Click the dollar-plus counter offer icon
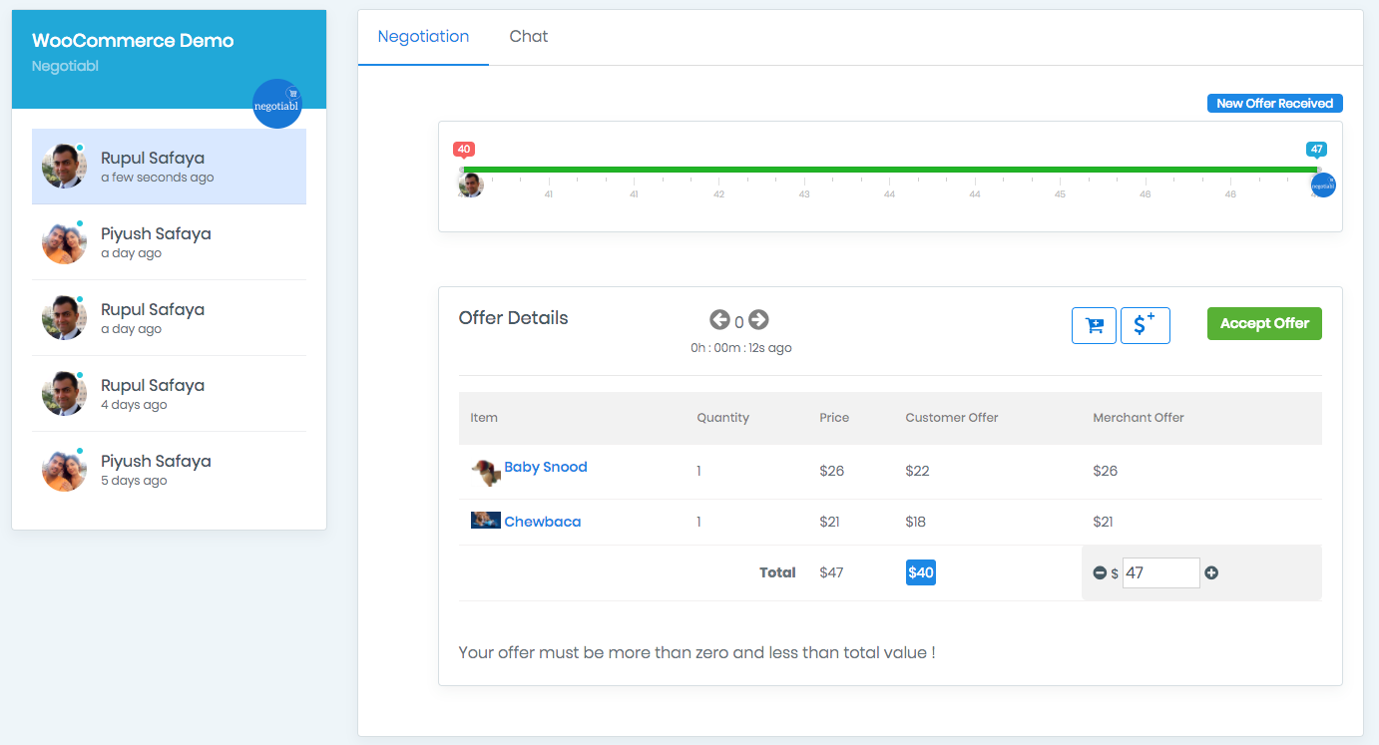This screenshot has width=1379, height=745. pyautogui.click(x=1145, y=325)
